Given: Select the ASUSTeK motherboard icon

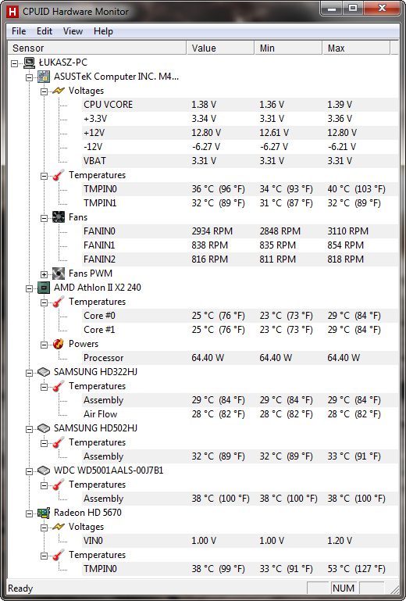Looking at the screenshot, I should 44,77.
